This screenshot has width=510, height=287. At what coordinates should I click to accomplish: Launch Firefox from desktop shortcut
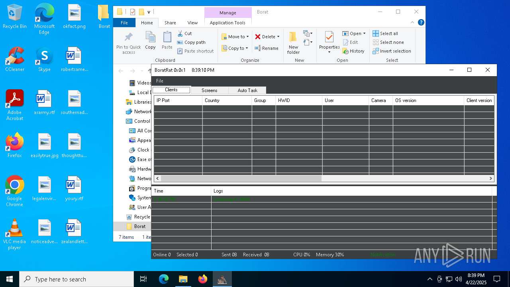tap(15, 145)
